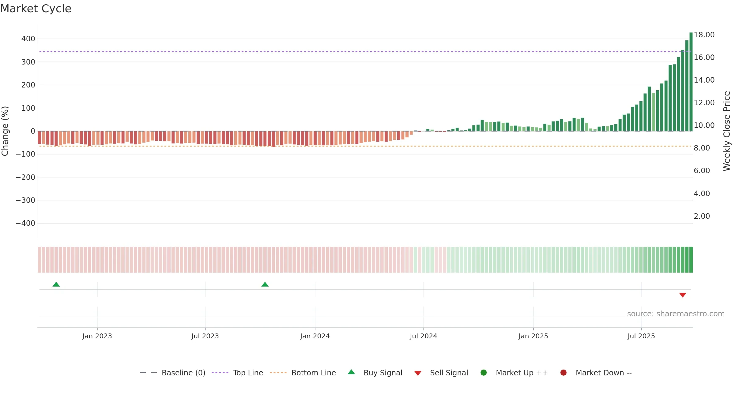Click the darkest green heat strip cell at far right
This screenshot has width=735, height=413.
pos(691,260)
